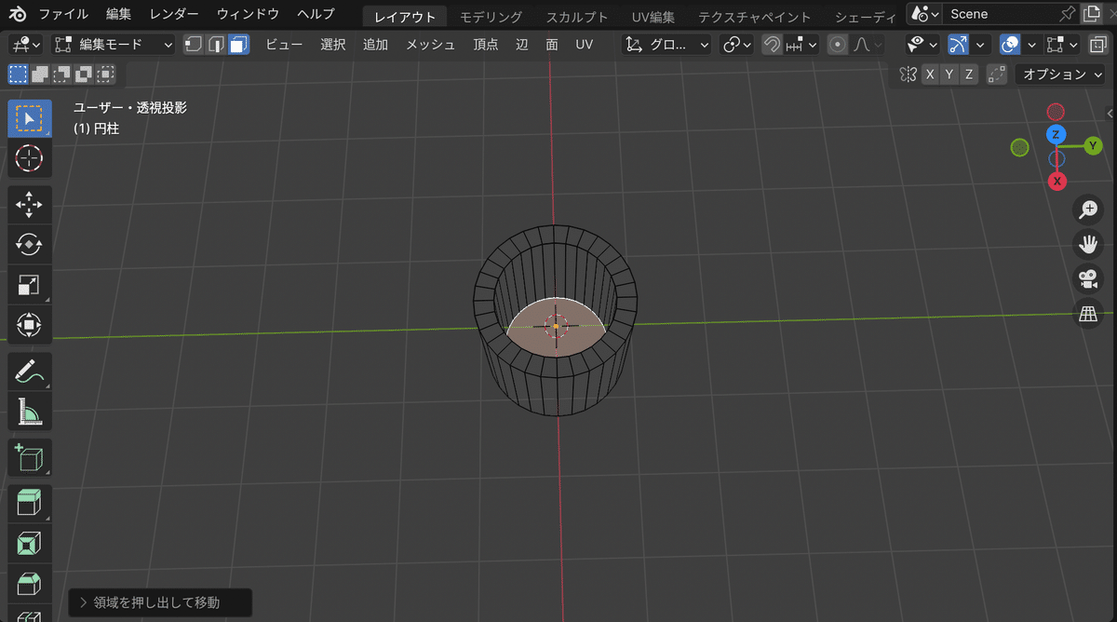Open viewport visibility eye dropdown
1117x622 pixels.
tap(922, 45)
